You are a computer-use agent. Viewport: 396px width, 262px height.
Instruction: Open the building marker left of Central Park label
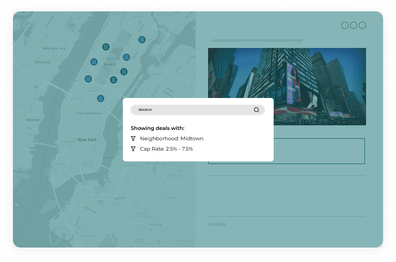pyautogui.click(x=93, y=62)
